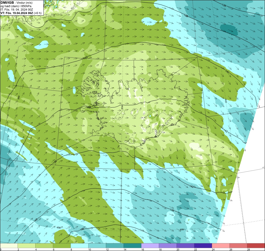Click the legend tick label '24'
Viewport: 265px width, 251px height.
(x=213, y=249)
